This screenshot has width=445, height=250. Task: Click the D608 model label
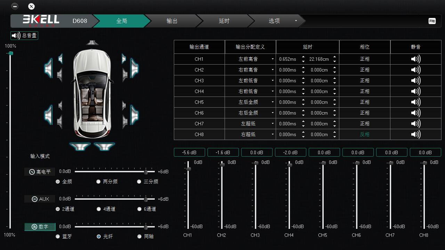click(80, 21)
